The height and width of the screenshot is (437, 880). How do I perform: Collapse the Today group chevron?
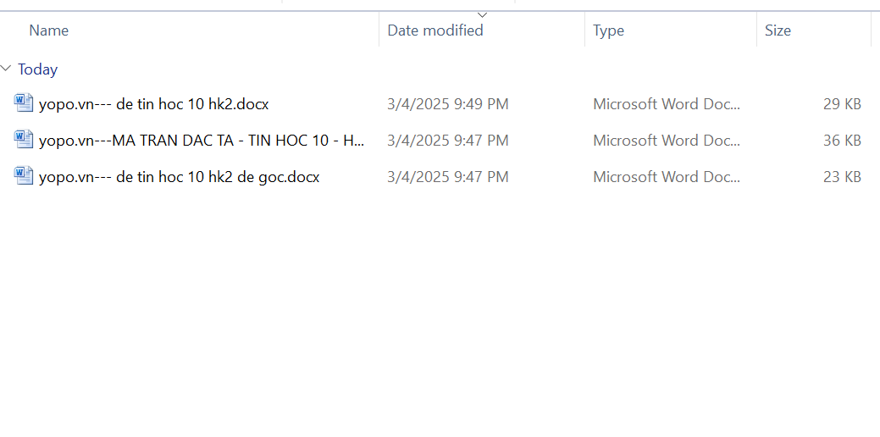pos(7,69)
